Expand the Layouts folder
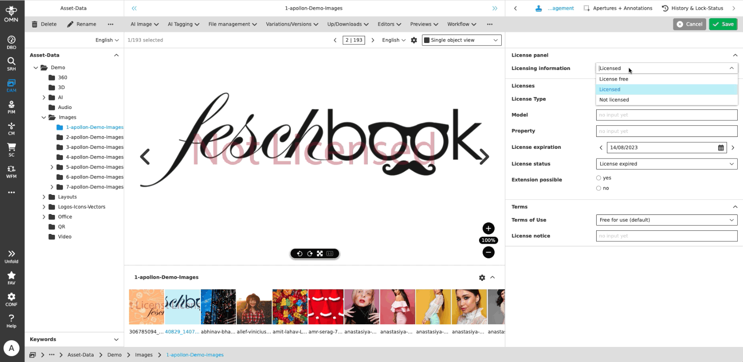Image resolution: width=743 pixels, height=362 pixels. click(44, 197)
